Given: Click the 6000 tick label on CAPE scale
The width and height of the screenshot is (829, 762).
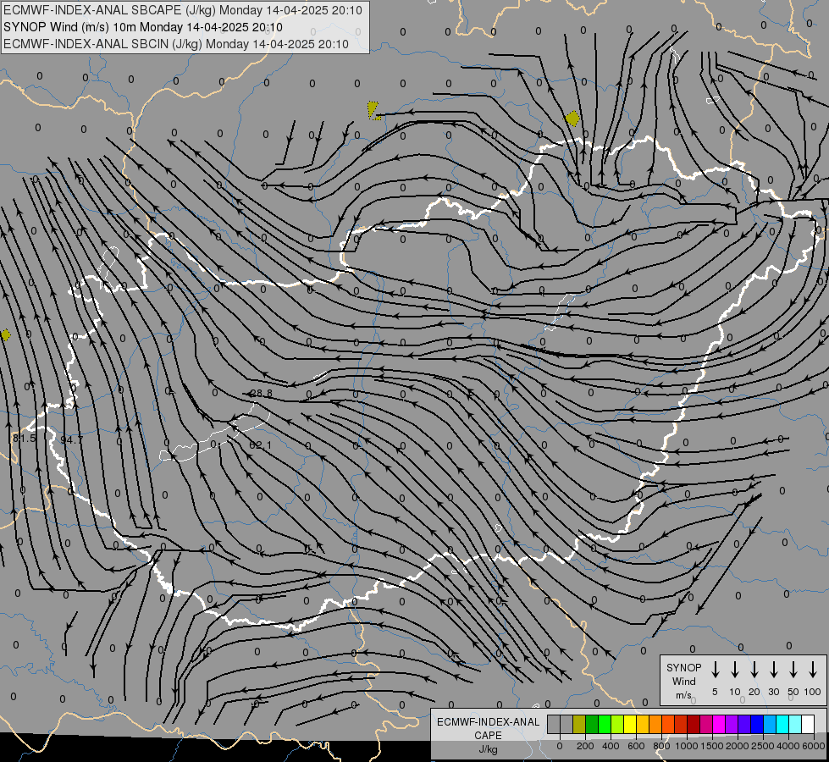Looking at the screenshot, I should coord(814,746).
